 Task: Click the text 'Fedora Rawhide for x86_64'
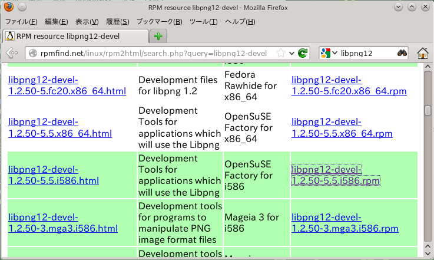point(250,85)
